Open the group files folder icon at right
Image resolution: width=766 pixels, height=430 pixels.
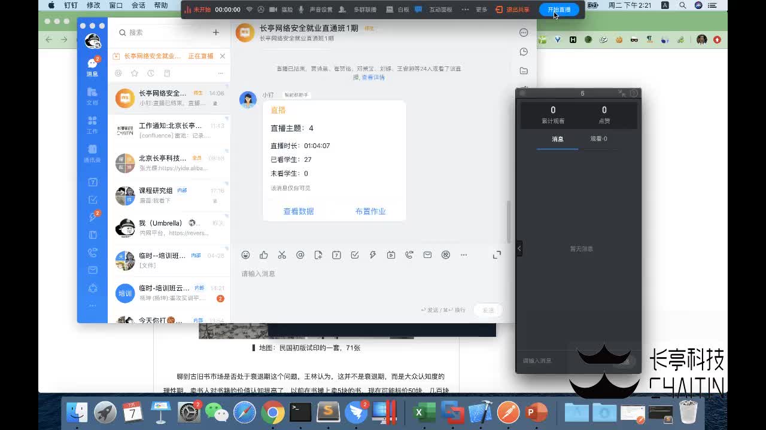tap(524, 70)
